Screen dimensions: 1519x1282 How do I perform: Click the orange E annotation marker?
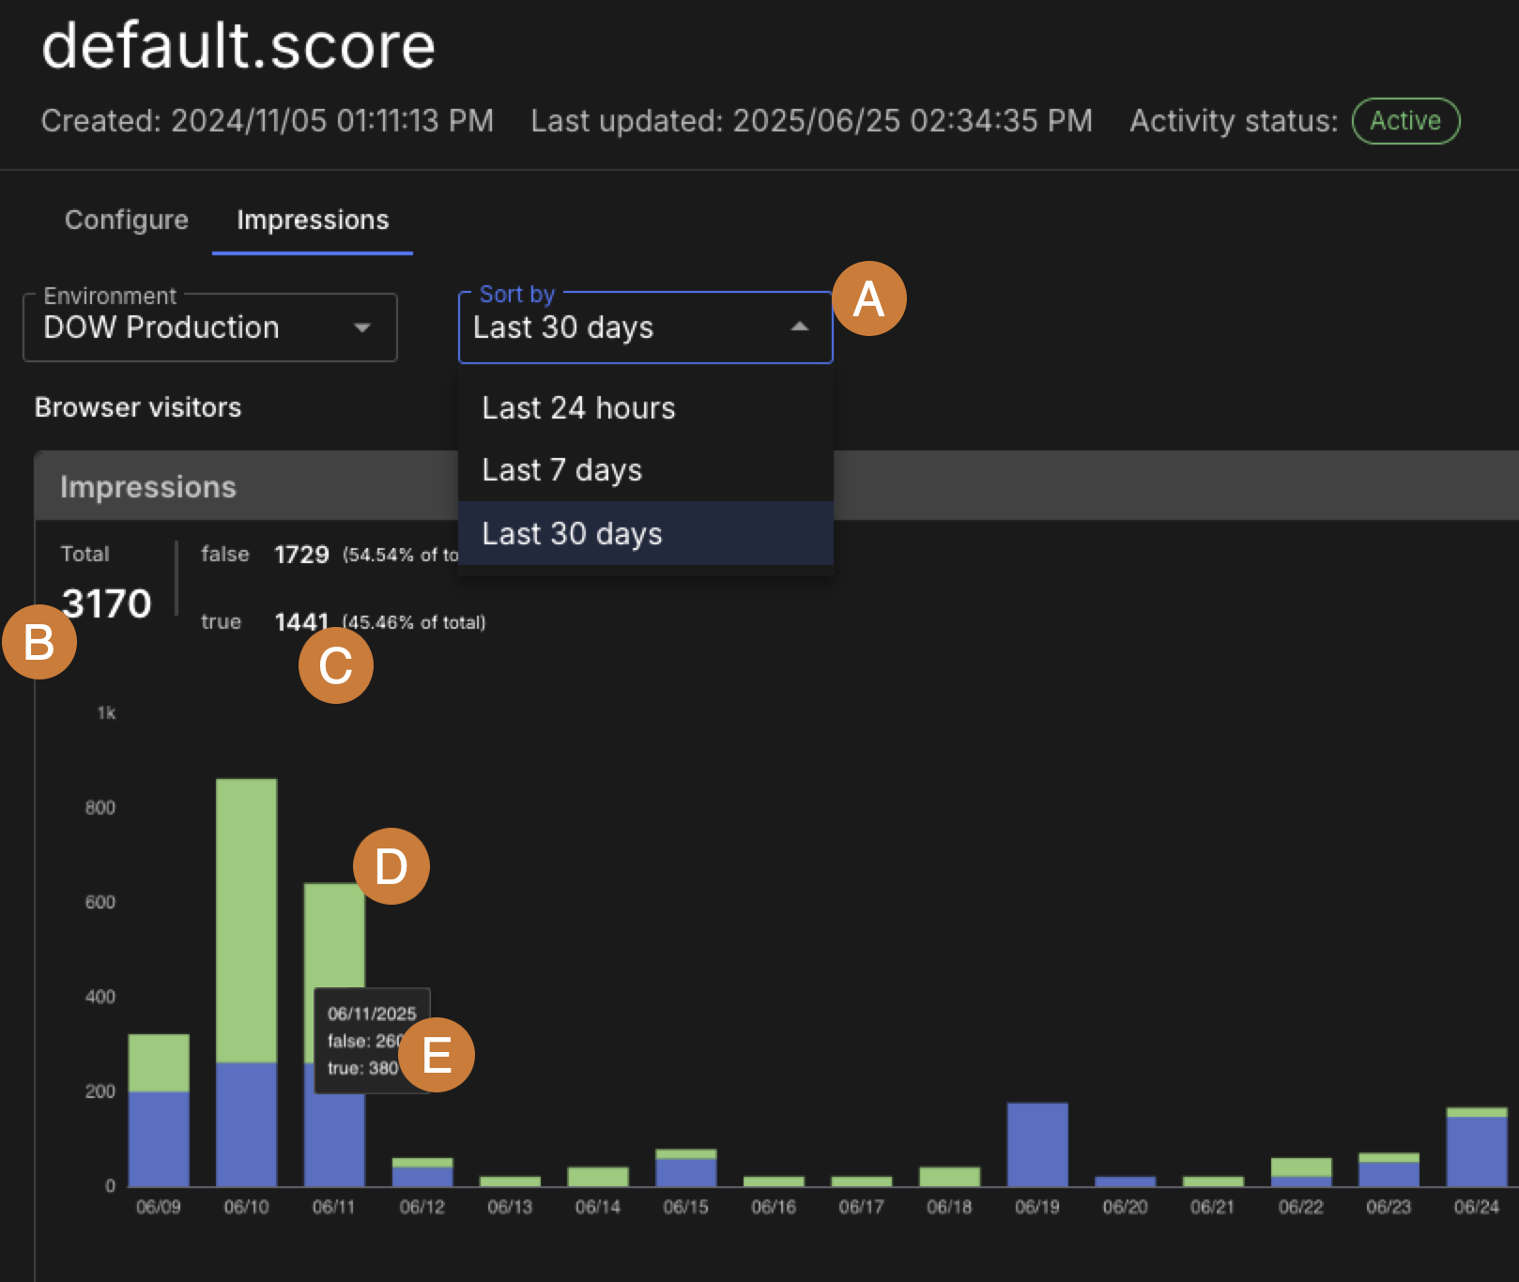[437, 1055]
